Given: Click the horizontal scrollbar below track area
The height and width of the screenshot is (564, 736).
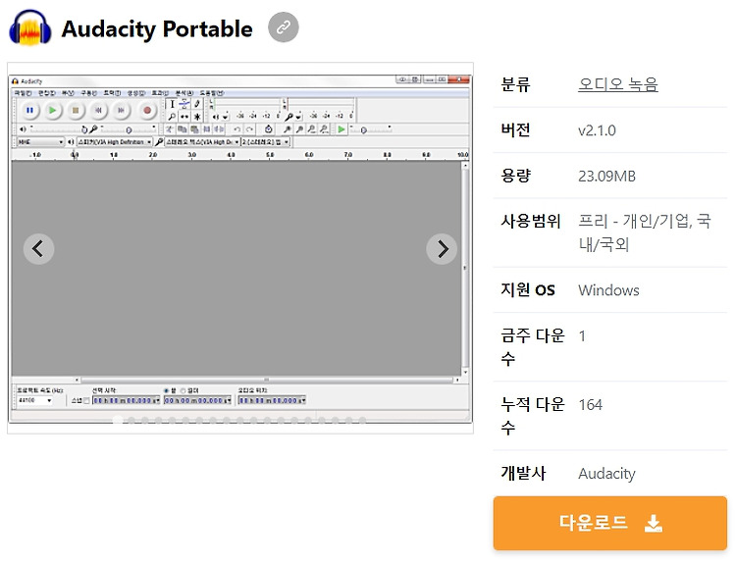Looking at the screenshot, I should pos(267,380).
